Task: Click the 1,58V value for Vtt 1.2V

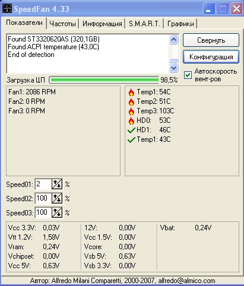Action: tap(51, 237)
